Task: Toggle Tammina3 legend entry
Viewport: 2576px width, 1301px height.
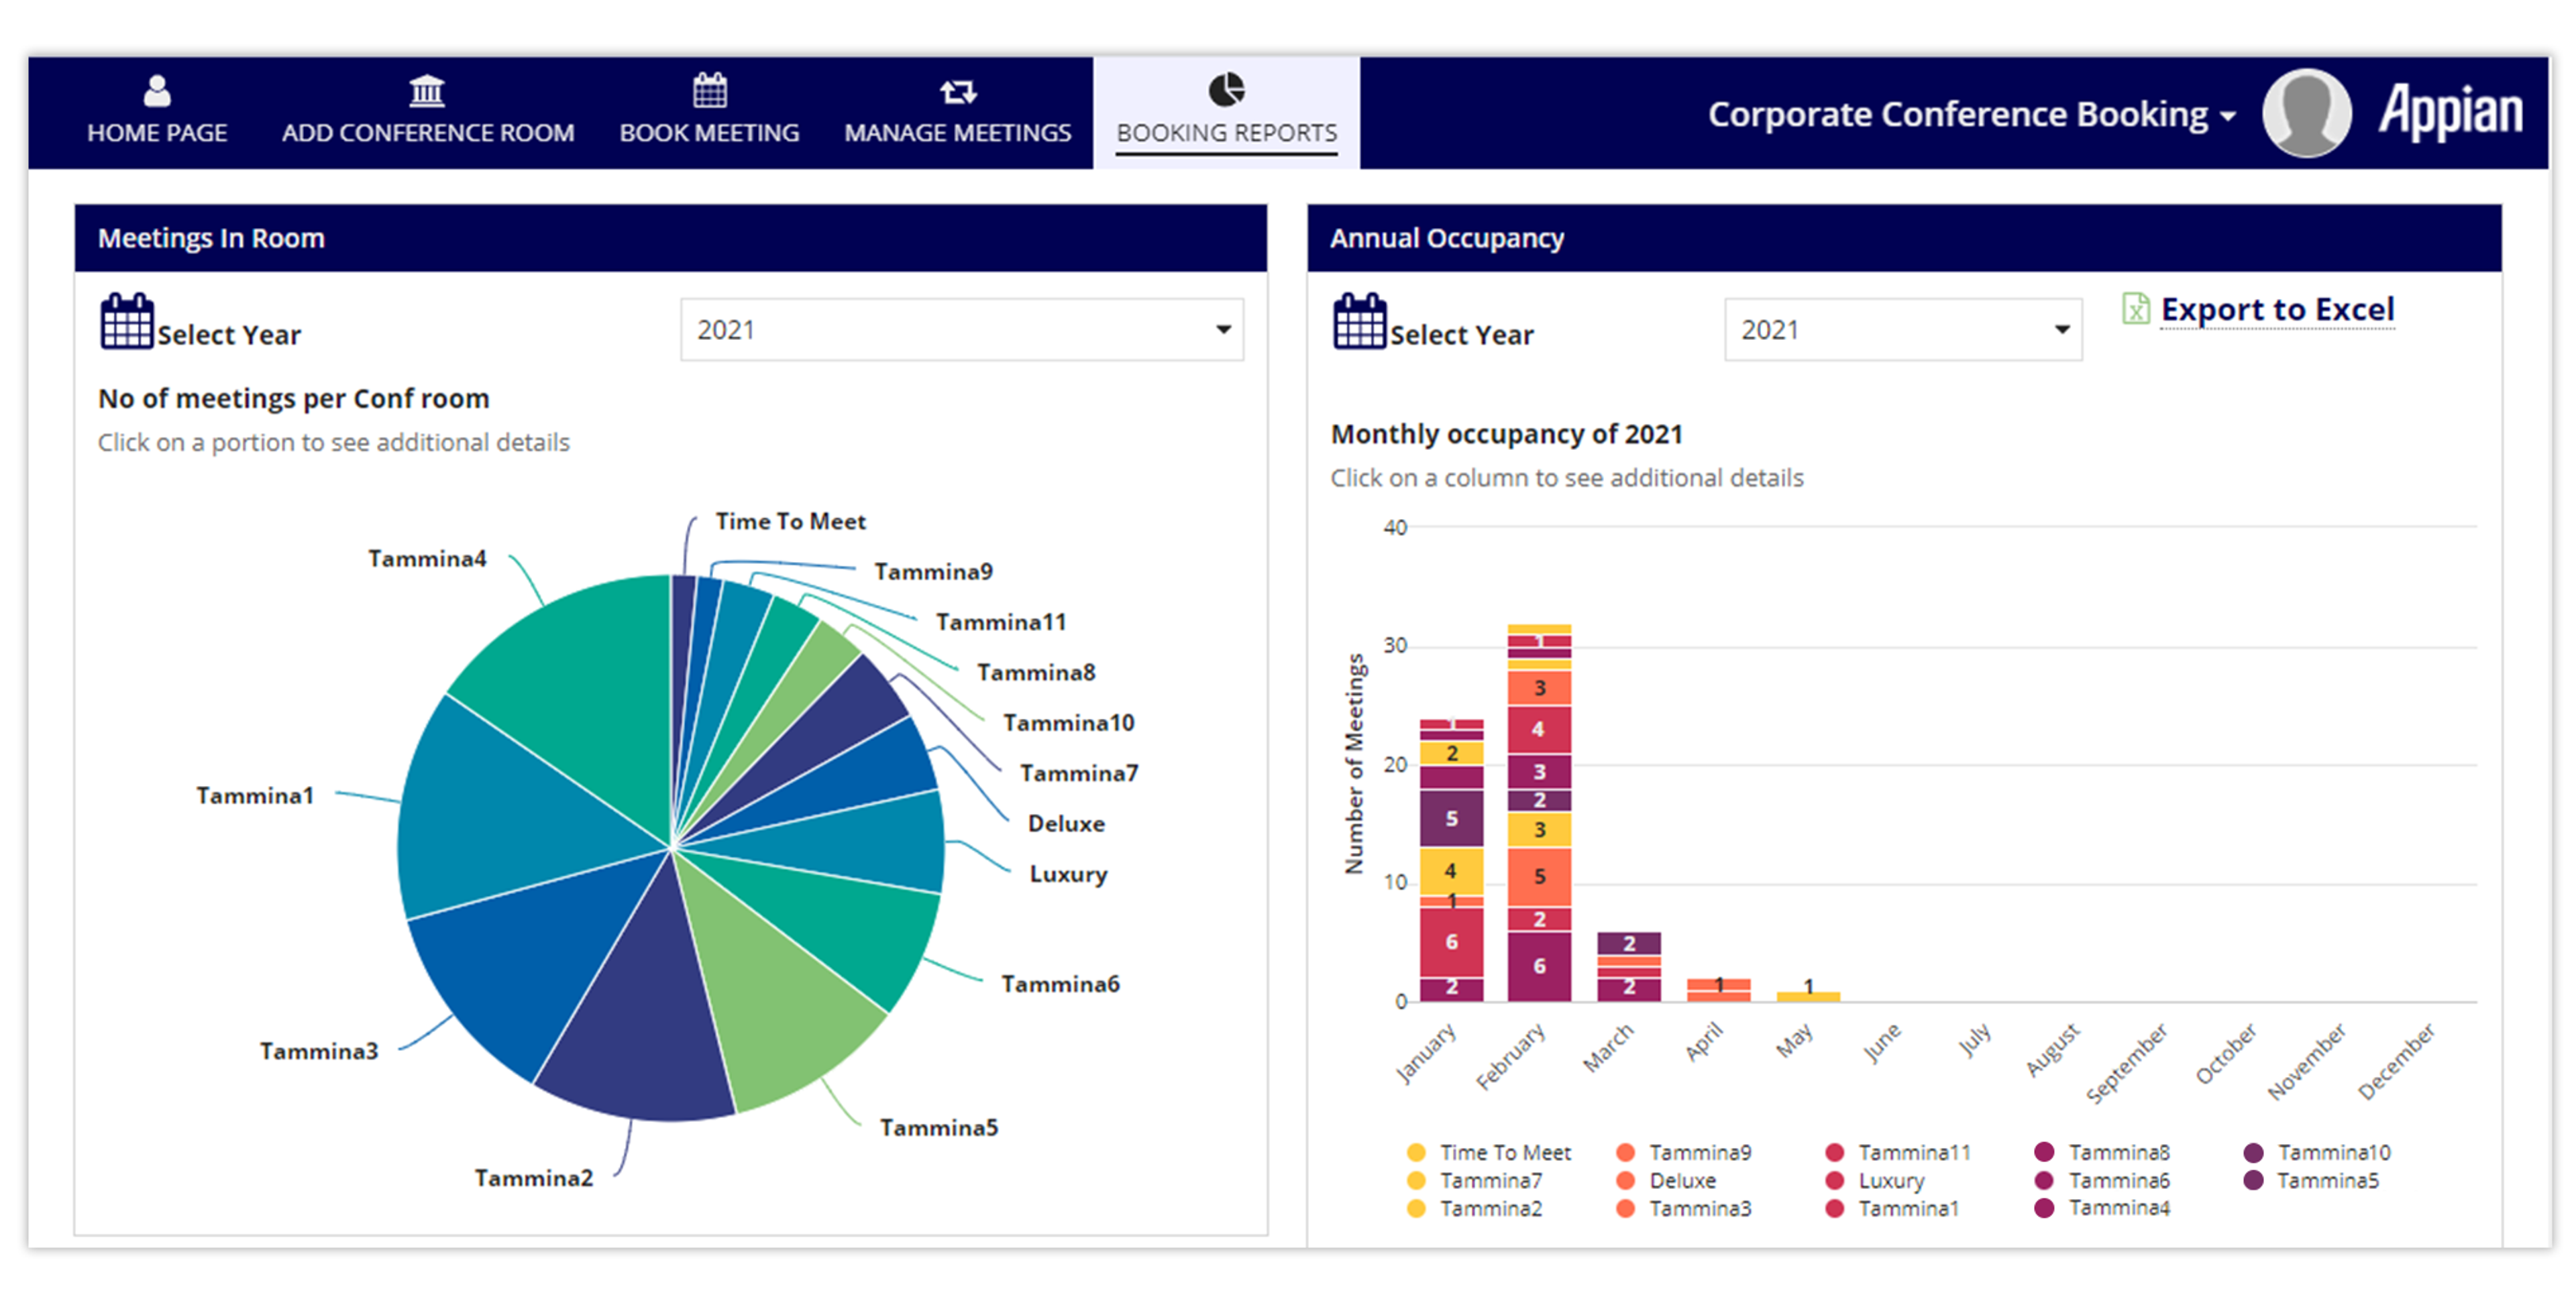Action: 1684,1208
